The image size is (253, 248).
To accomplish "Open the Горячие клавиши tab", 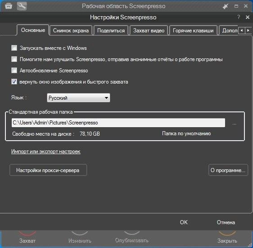I will (193, 31).
